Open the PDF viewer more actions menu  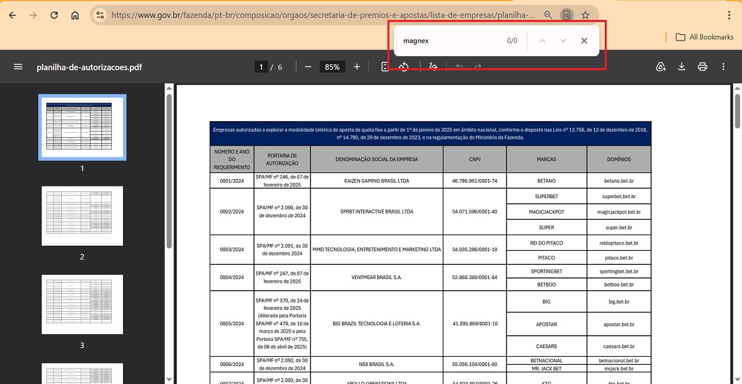[x=723, y=67]
